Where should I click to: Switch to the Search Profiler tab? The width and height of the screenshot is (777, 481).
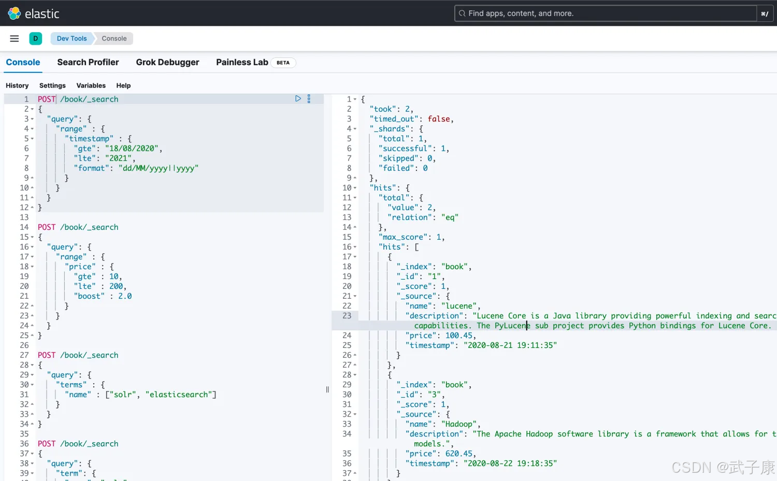88,62
